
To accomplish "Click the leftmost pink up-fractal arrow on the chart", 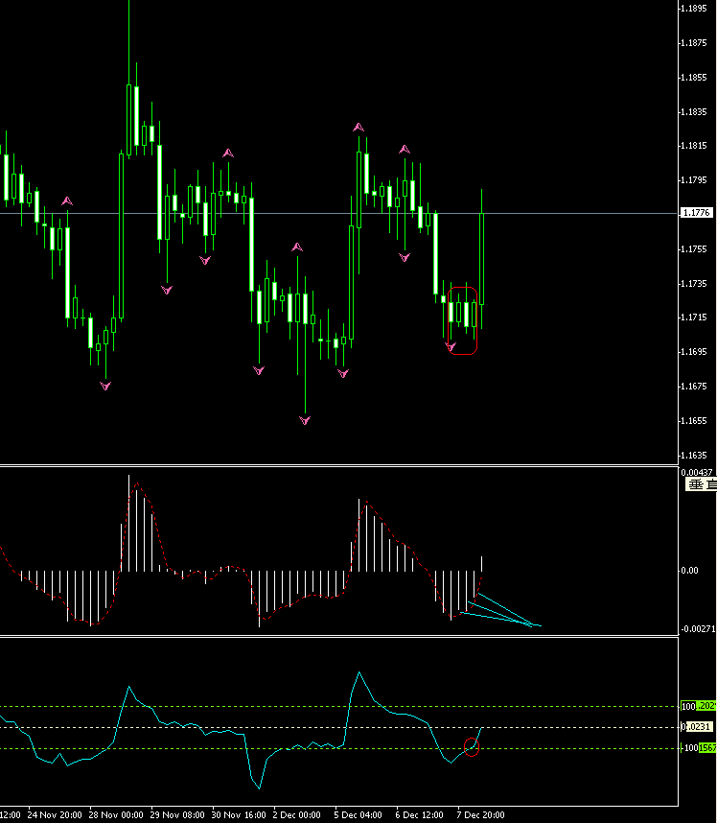I will (x=67, y=200).
